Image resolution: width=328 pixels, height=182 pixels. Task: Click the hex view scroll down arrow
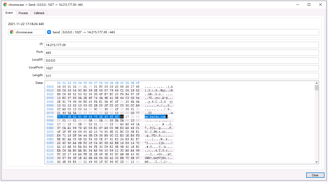[x=316, y=162]
